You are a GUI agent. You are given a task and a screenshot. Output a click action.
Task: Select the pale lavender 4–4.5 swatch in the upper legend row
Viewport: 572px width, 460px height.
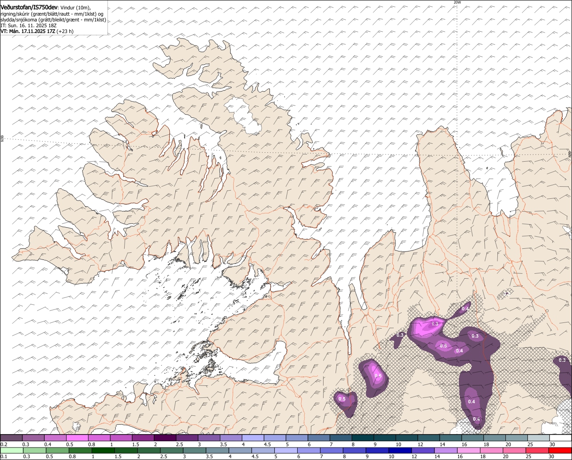pyautogui.click(x=253, y=438)
